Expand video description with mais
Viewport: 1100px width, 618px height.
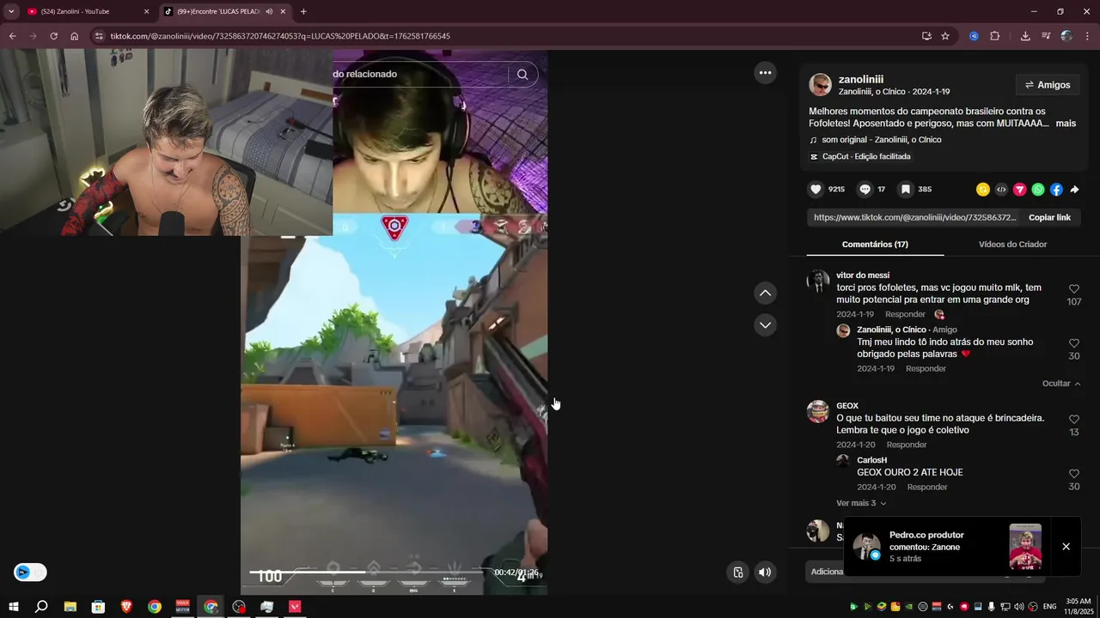[1066, 124]
